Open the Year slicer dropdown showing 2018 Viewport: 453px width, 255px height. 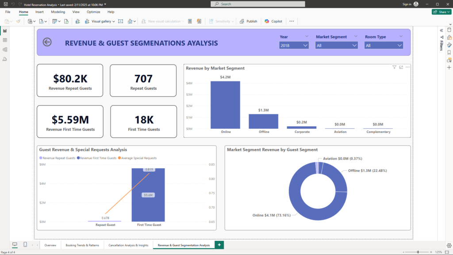click(x=294, y=45)
